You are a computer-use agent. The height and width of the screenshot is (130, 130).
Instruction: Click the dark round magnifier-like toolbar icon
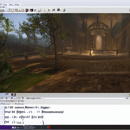tap(59, 10)
